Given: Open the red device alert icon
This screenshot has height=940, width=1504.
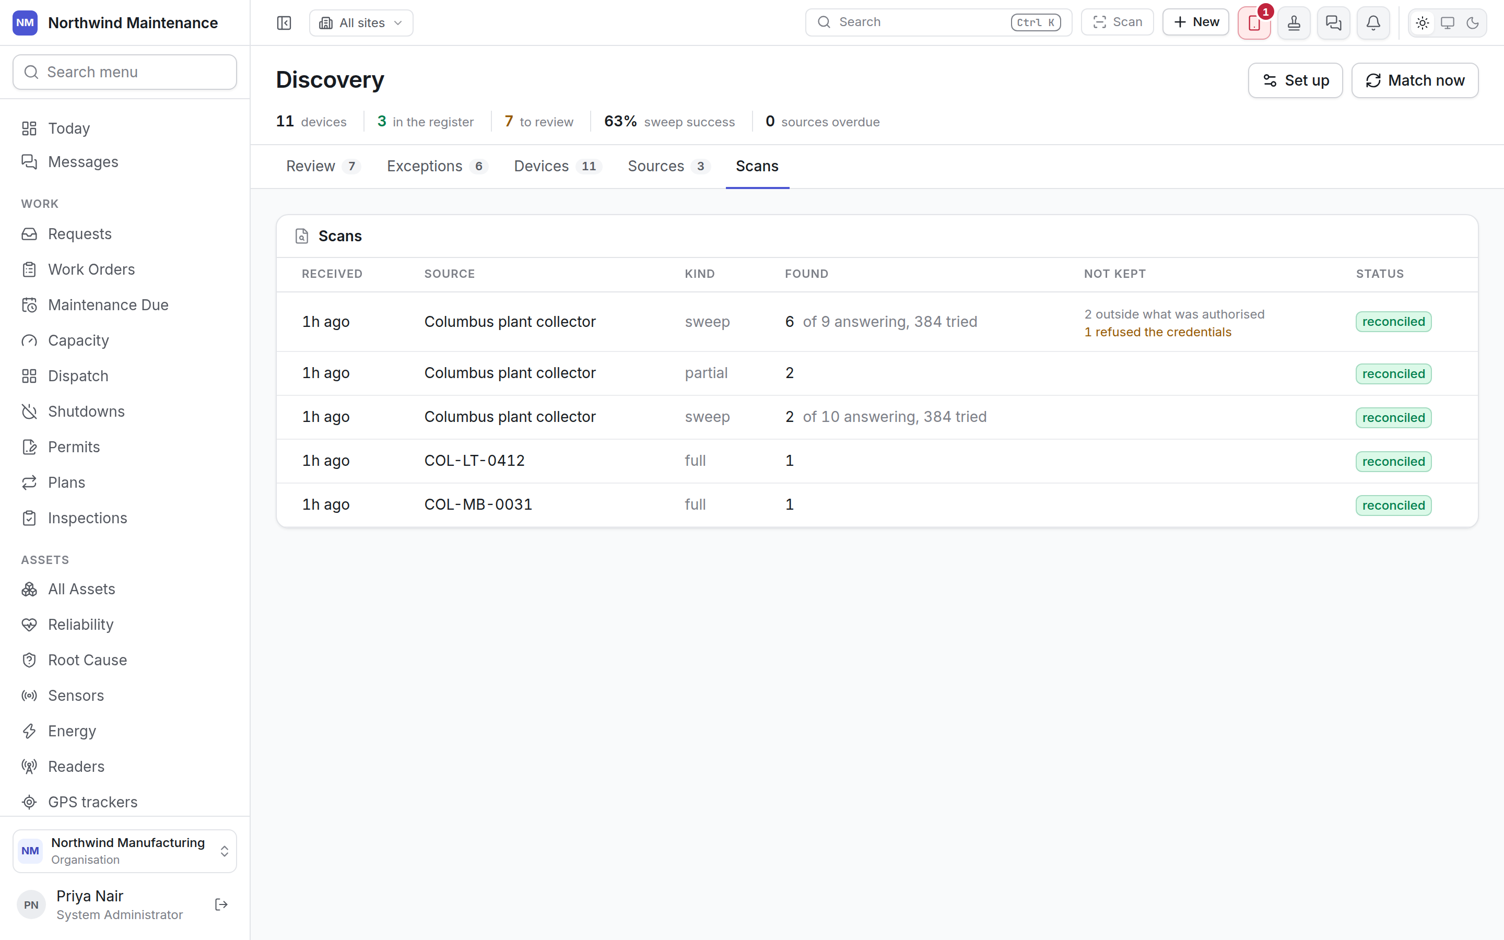Looking at the screenshot, I should (1254, 23).
